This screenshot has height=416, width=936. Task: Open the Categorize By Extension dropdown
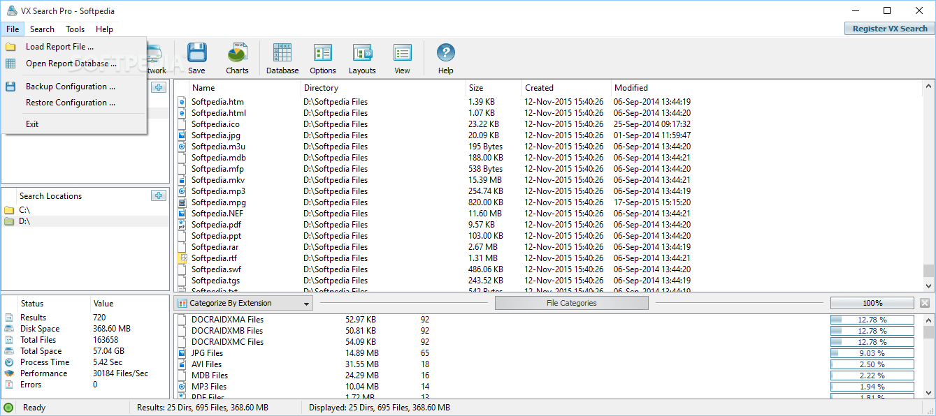click(x=243, y=303)
